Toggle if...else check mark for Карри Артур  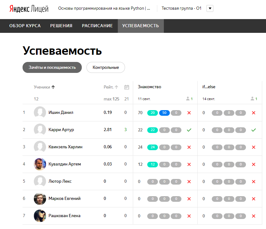point(253,130)
